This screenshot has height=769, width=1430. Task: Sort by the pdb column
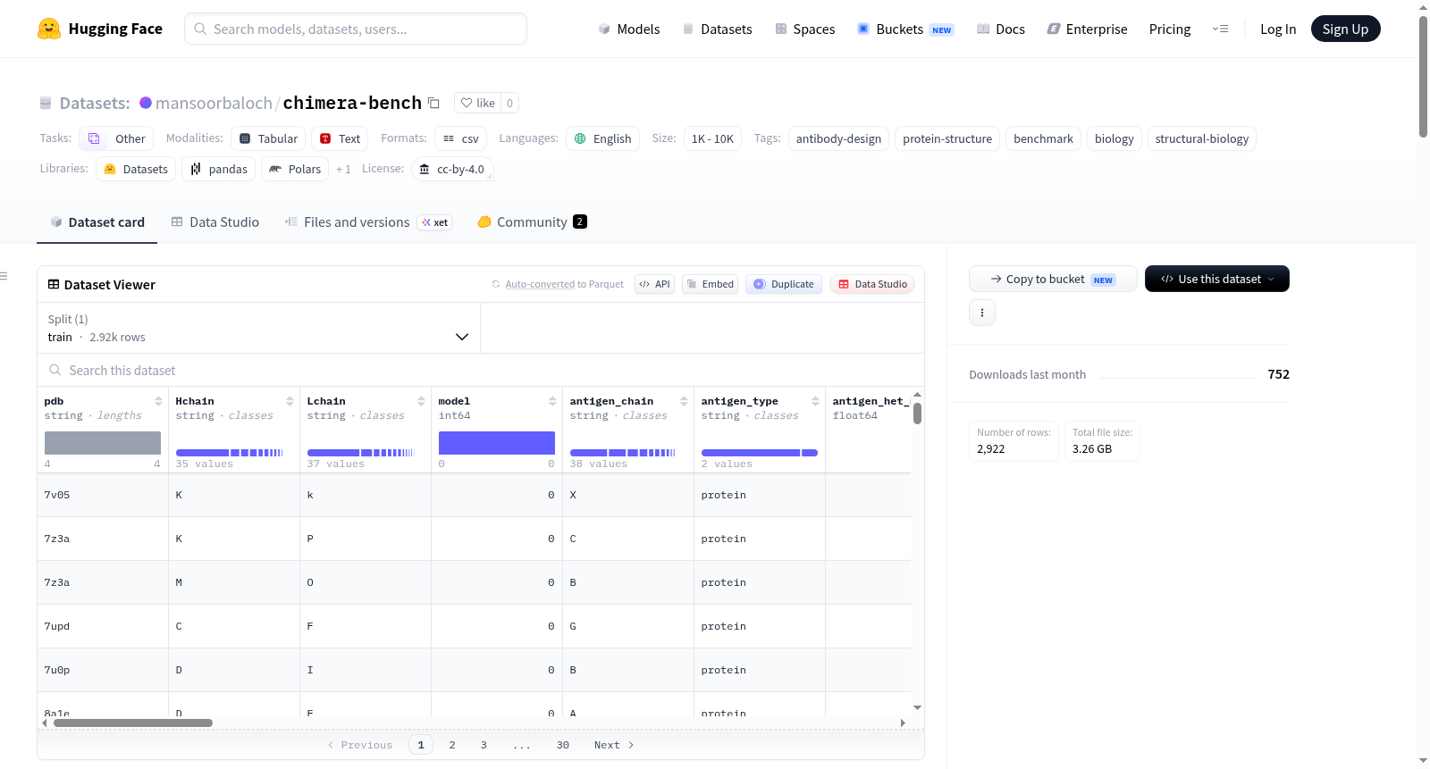tap(158, 401)
